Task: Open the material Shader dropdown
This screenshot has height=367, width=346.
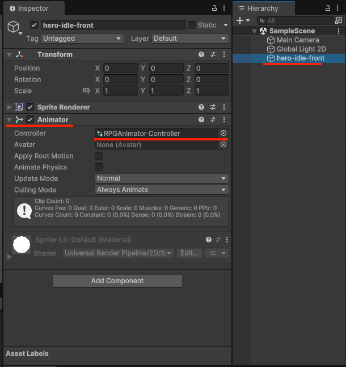Action: click(119, 253)
